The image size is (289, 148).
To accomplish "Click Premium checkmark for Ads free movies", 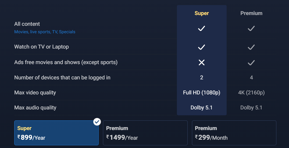I will [x=251, y=62].
